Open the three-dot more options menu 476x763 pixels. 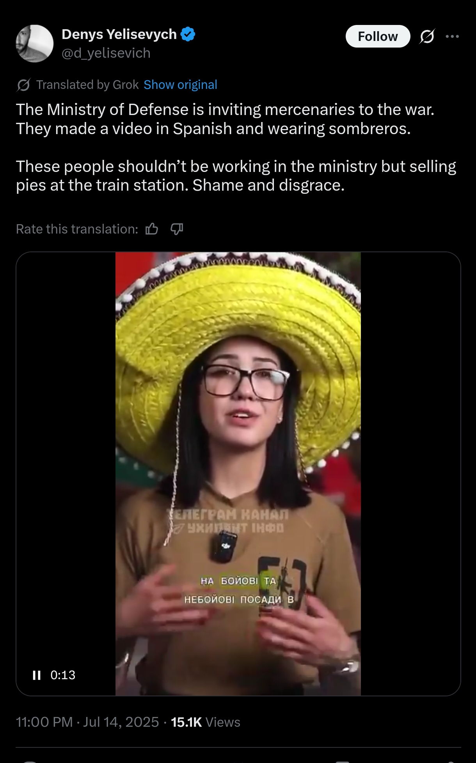click(452, 36)
